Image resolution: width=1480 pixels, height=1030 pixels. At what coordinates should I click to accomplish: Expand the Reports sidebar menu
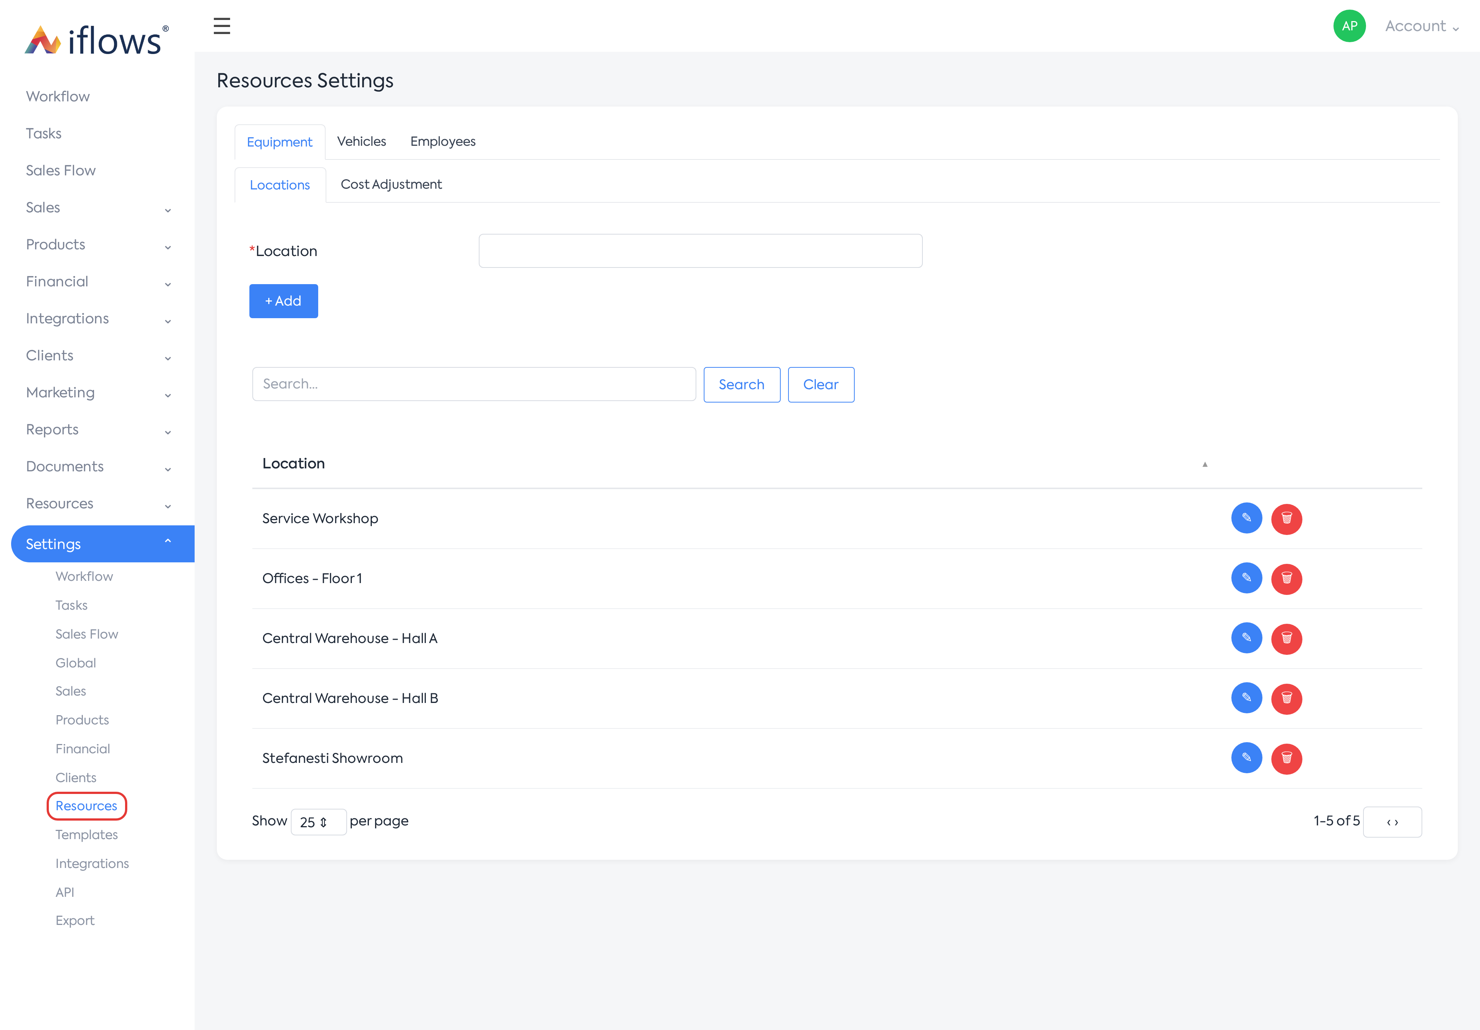[97, 430]
